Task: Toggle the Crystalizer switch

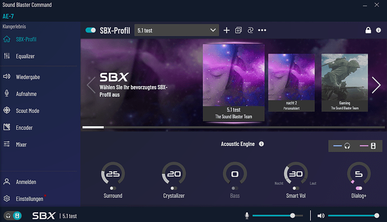Action: [x=174, y=188]
